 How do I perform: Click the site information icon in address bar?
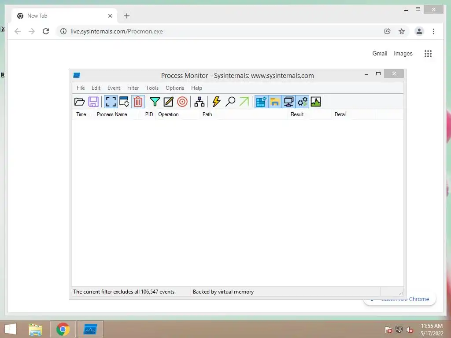[63, 31]
